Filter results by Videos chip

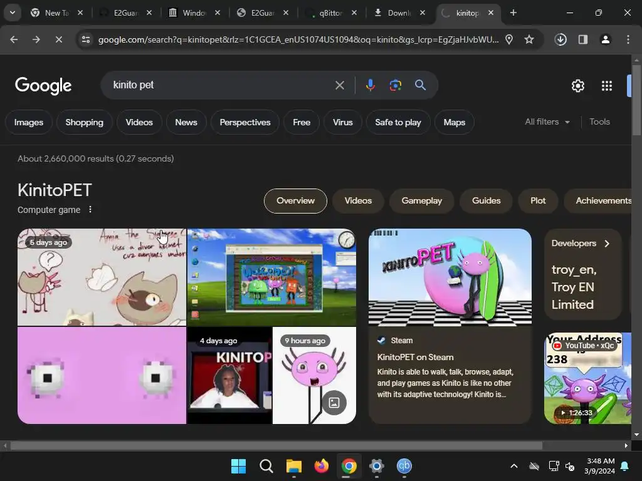click(139, 122)
